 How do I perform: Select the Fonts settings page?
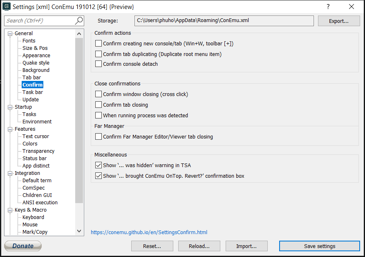tap(29, 40)
